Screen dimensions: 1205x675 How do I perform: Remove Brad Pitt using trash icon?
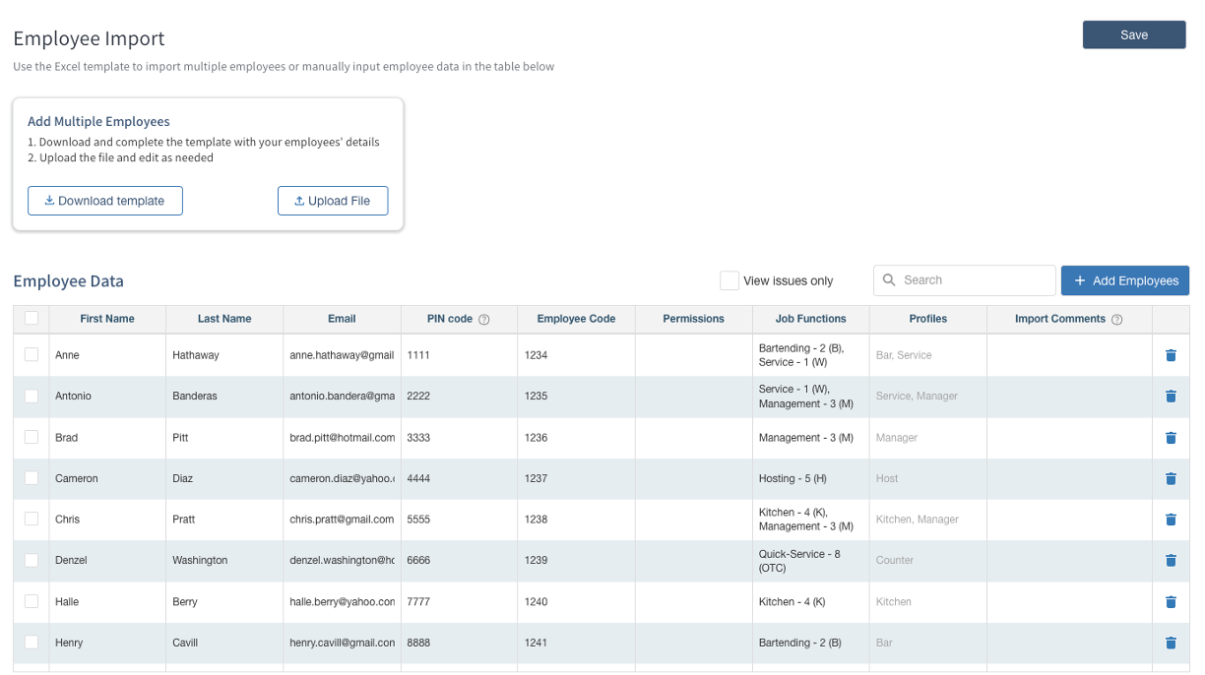(x=1171, y=438)
